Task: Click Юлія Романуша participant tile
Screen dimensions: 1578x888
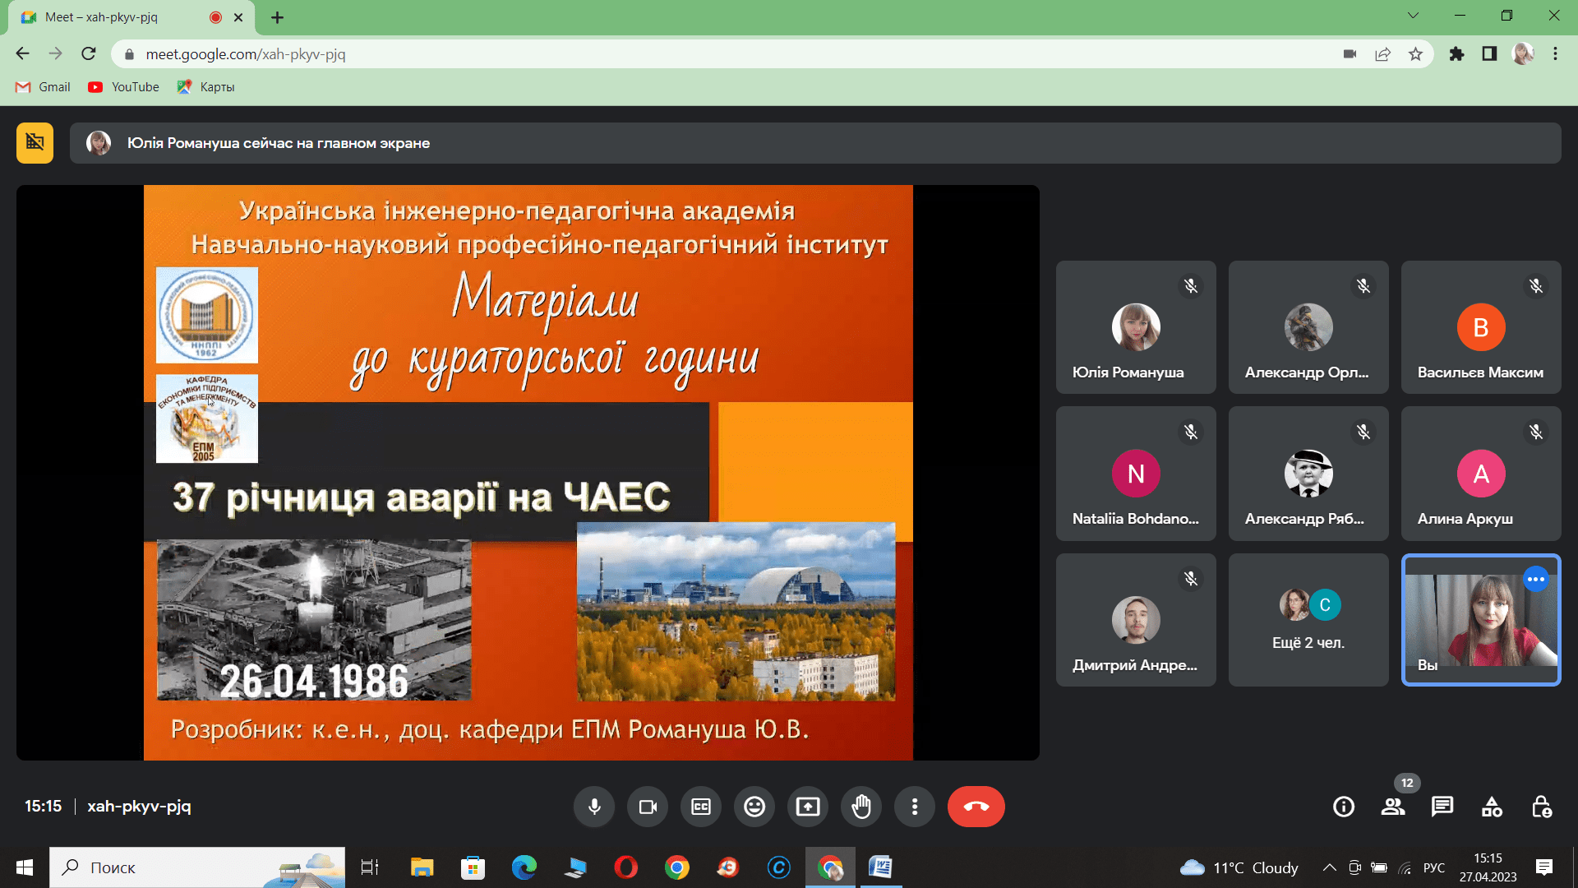Action: coord(1136,327)
